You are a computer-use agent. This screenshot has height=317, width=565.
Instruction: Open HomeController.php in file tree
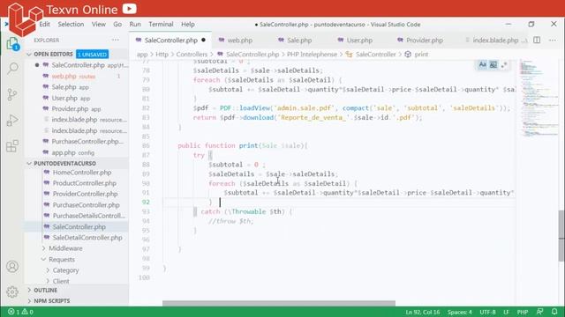77,173
